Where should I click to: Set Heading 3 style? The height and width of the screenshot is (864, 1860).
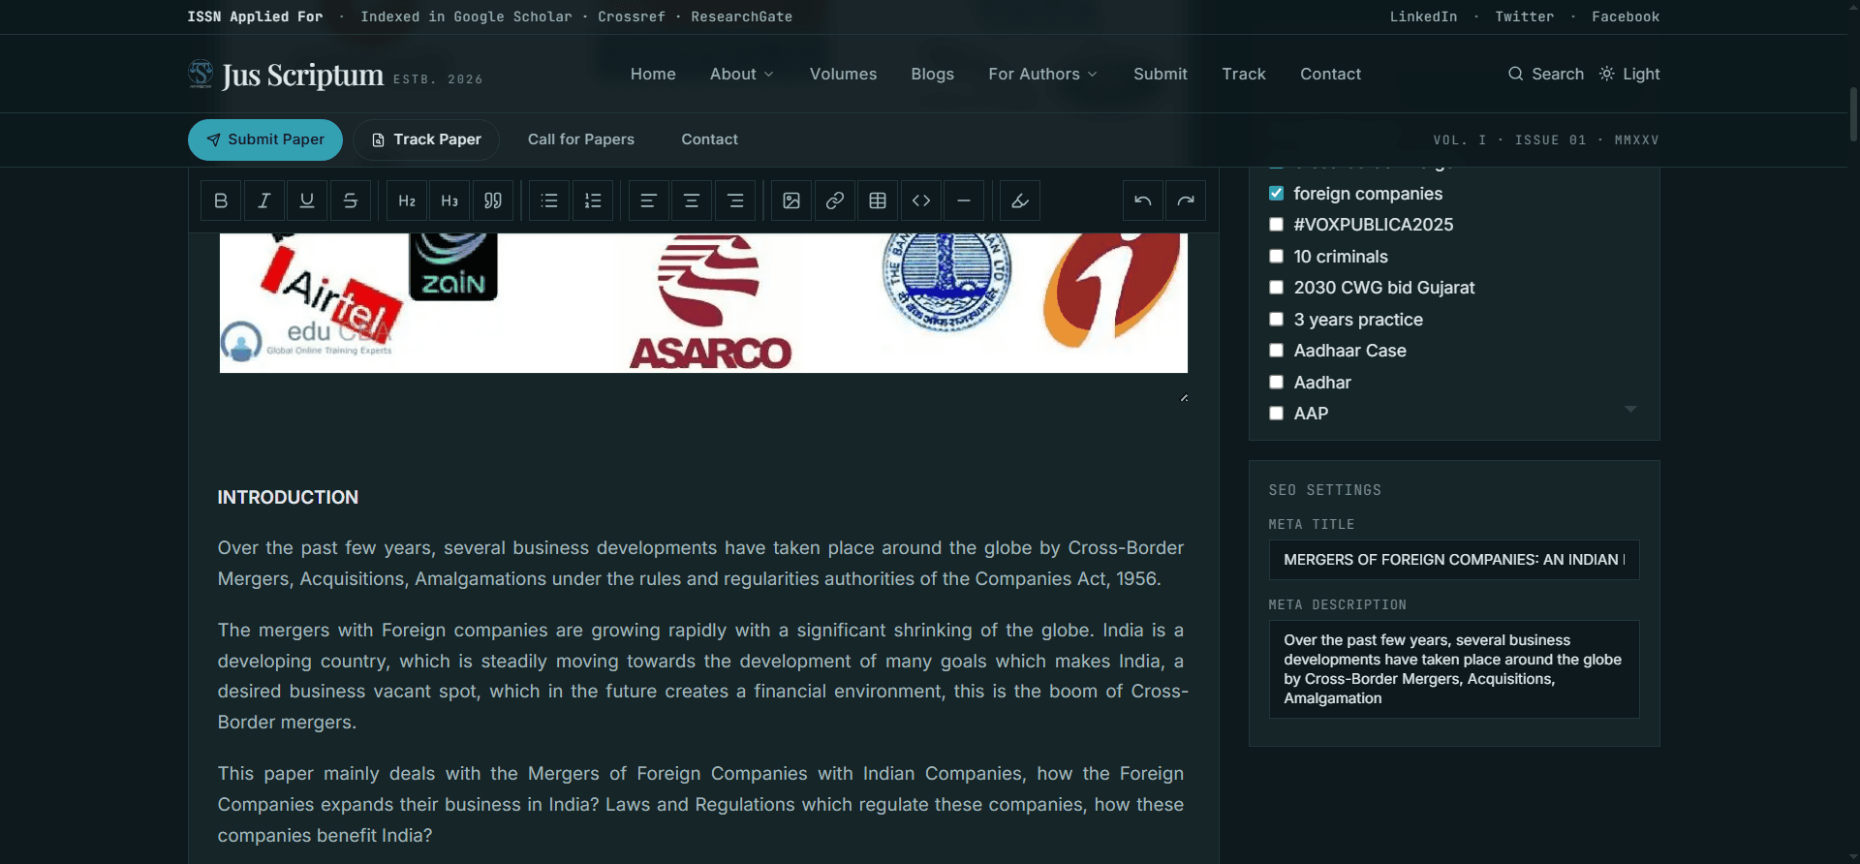(449, 201)
